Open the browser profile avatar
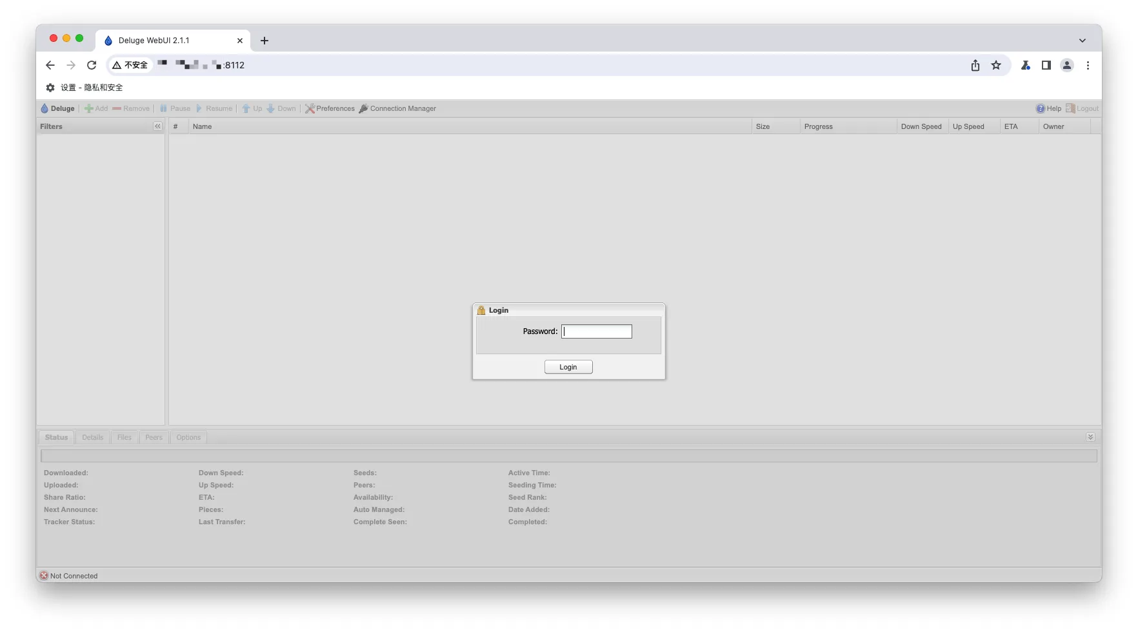The height and width of the screenshot is (630, 1138). click(x=1067, y=65)
